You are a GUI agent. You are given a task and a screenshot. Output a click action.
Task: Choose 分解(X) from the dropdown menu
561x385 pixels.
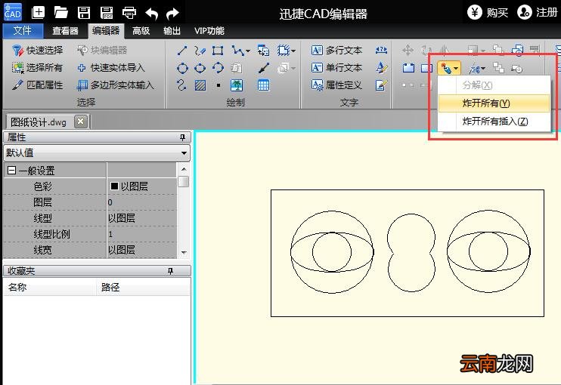[x=494, y=85]
